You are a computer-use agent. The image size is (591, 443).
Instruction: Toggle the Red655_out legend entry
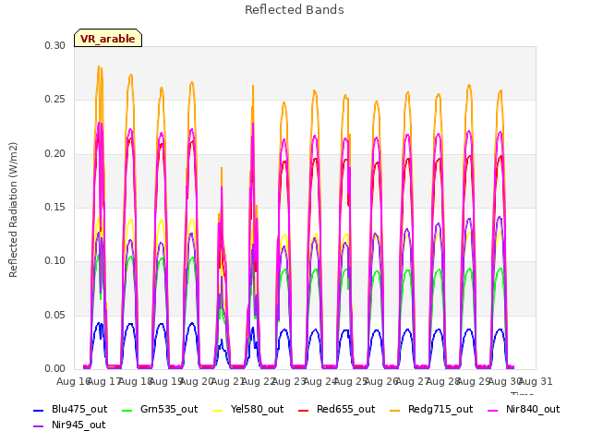337,410
